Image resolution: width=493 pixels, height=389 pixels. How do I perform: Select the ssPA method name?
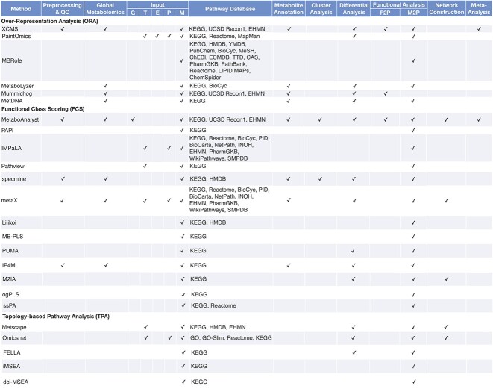pyautogui.click(x=10, y=305)
